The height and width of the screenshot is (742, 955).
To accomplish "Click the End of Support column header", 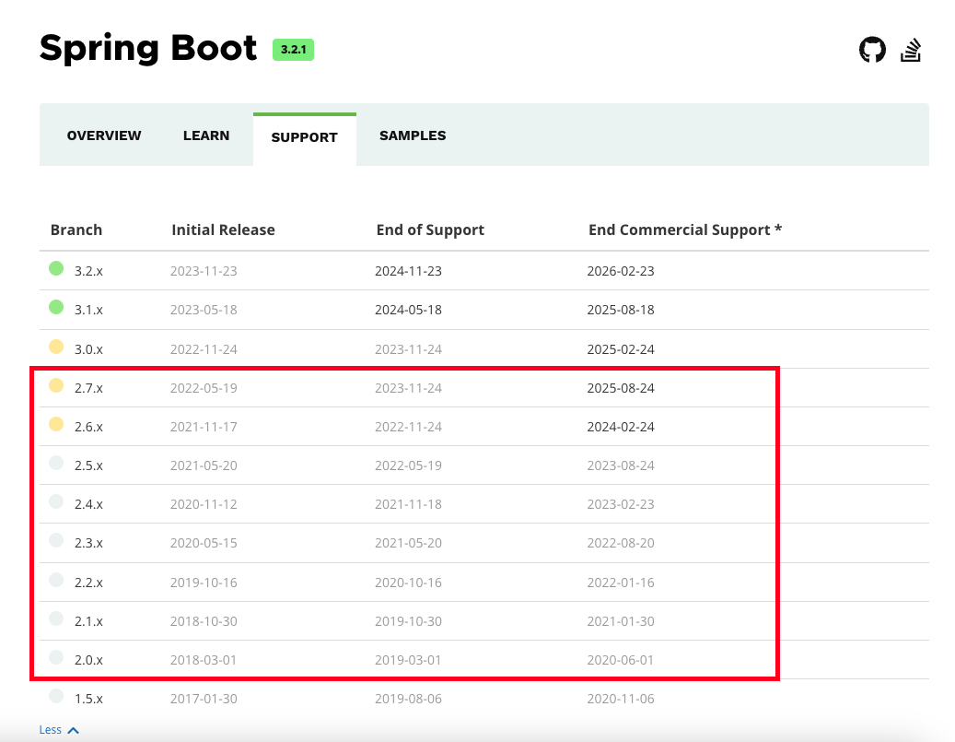I will point(430,230).
